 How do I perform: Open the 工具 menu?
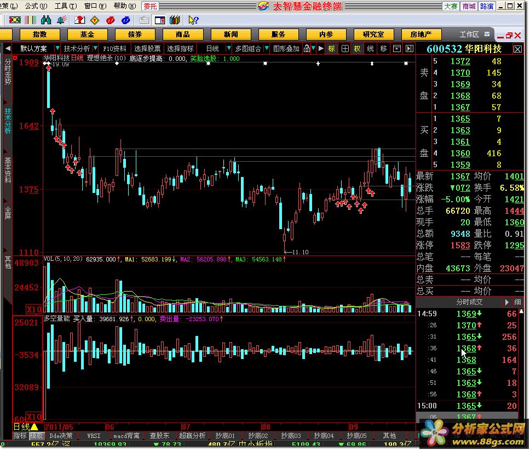point(66,5)
